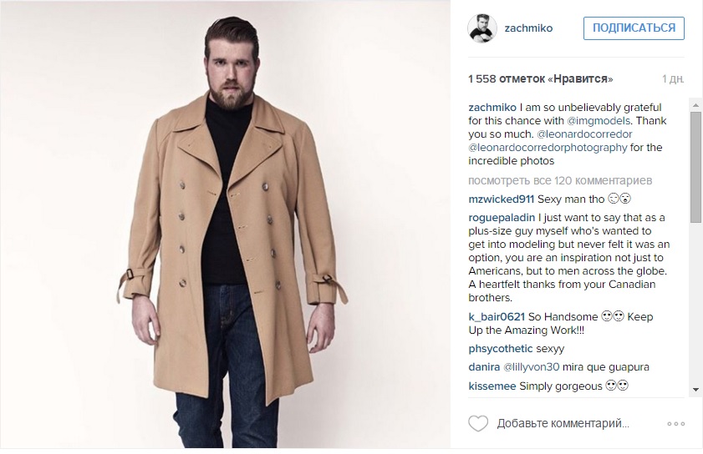Open k_bair0621 commenter profile

[497, 317]
